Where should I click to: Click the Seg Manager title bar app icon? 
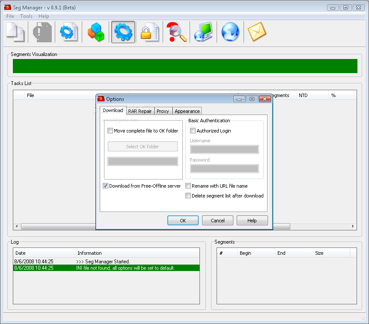point(8,8)
